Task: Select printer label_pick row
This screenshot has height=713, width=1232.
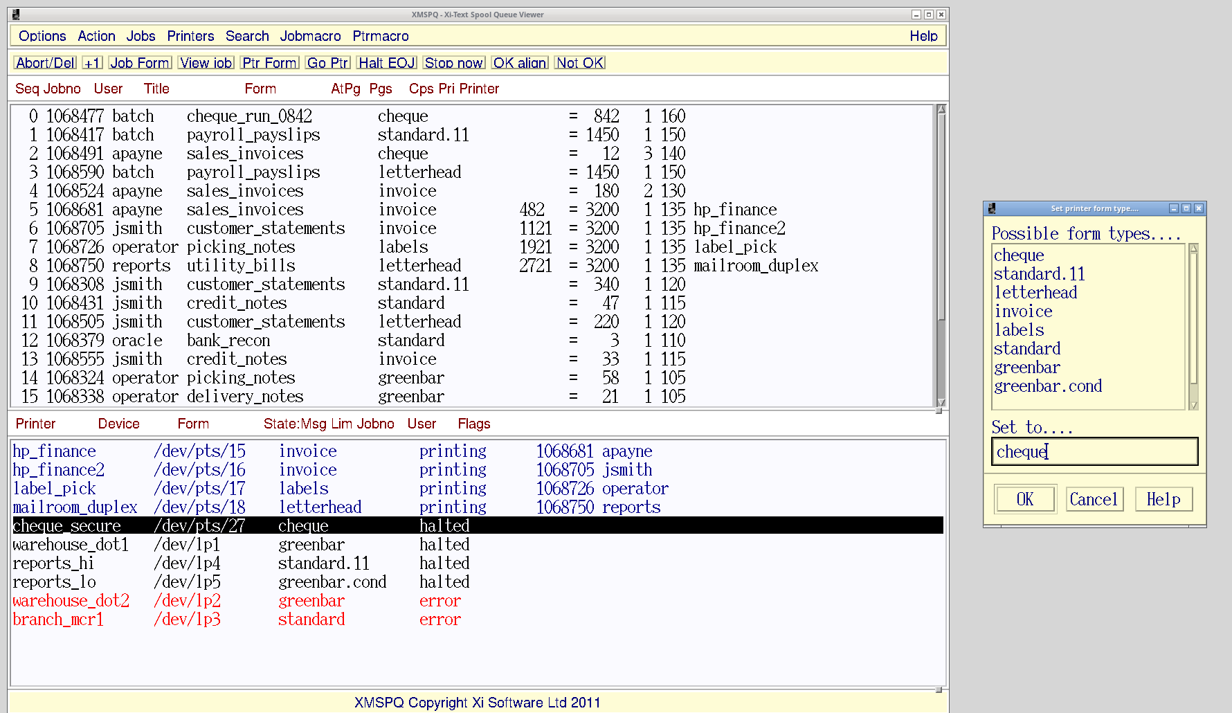Action: click(x=478, y=489)
